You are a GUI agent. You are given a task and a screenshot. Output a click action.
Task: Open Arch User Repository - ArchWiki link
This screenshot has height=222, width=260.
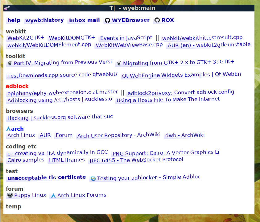119,135
